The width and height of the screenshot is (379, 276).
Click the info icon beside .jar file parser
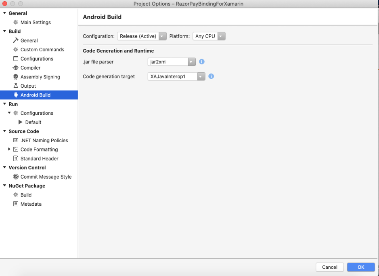click(x=201, y=62)
